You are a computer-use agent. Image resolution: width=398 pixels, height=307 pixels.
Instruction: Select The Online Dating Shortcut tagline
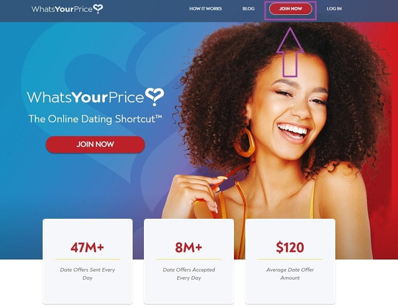[95, 119]
